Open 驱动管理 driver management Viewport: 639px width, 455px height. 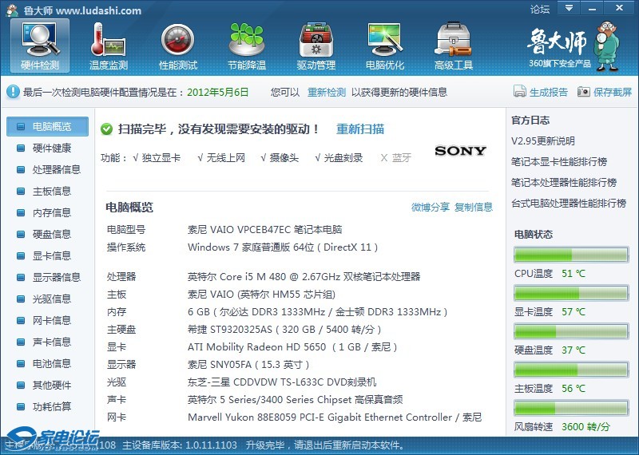[x=316, y=46]
